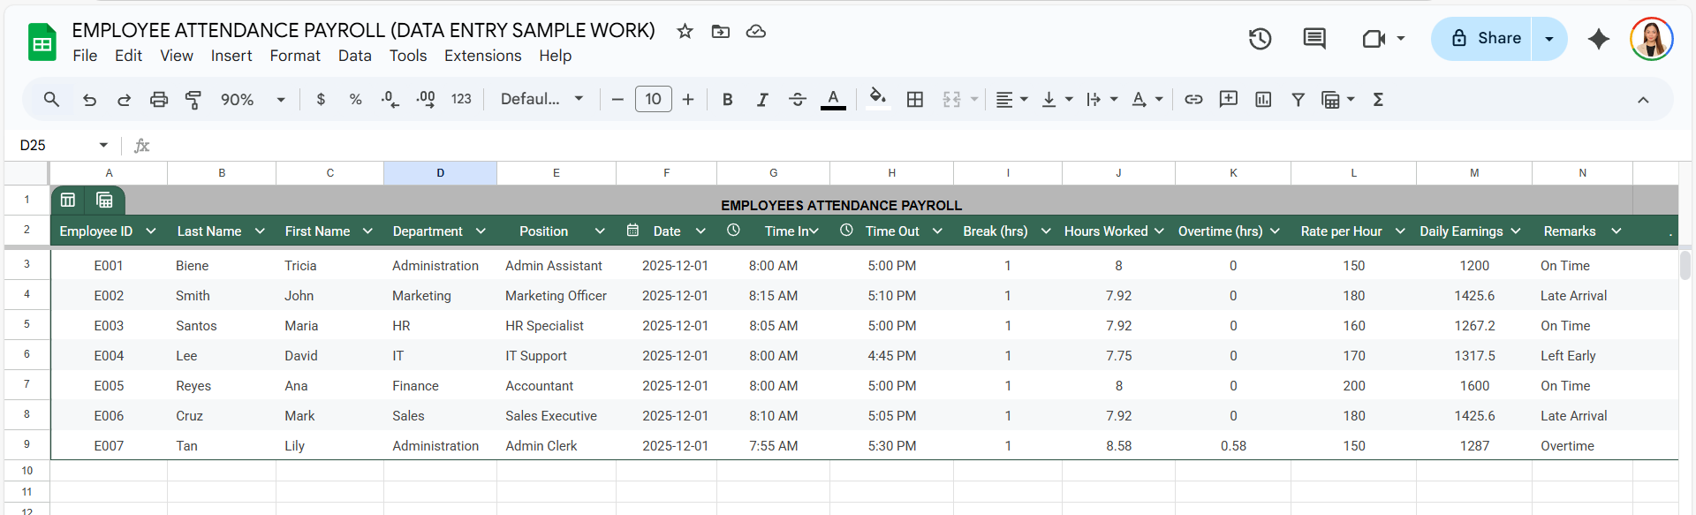Select the Paint format tool
Screen dimensions: 1696x515
click(x=193, y=100)
